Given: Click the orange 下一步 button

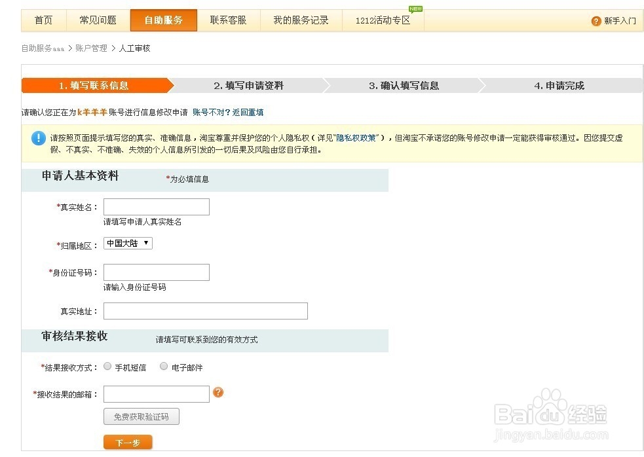Looking at the screenshot, I should [128, 443].
